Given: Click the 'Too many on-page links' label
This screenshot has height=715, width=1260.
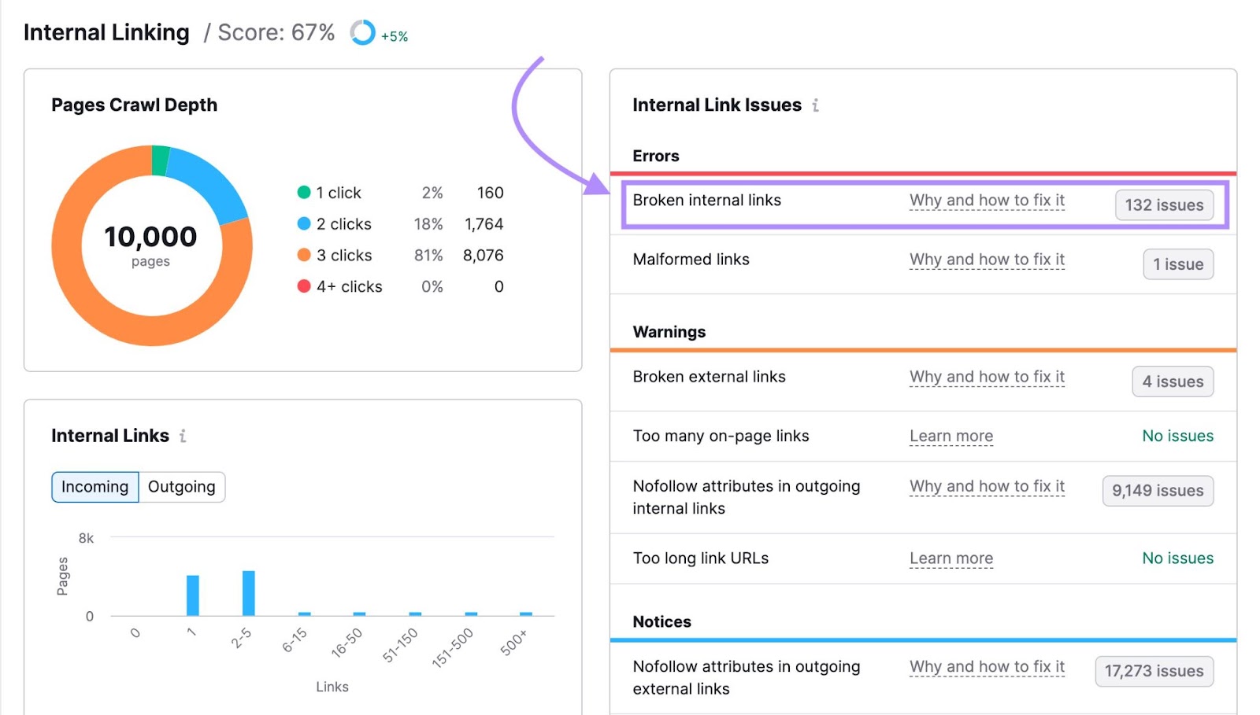Looking at the screenshot, I should [x=721, y=436].
